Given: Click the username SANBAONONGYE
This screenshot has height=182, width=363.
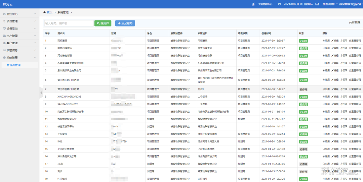Looking at the screenshot, I should (67, 104).
